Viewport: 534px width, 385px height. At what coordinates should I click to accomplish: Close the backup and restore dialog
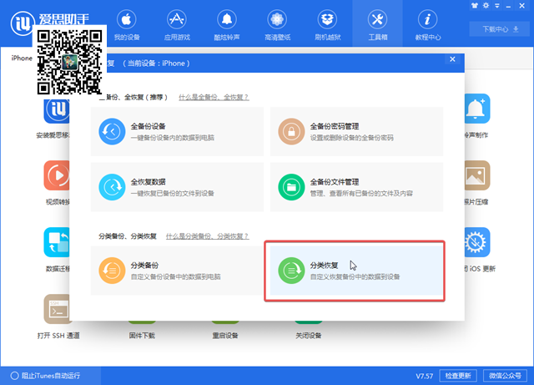click(452, 59)
